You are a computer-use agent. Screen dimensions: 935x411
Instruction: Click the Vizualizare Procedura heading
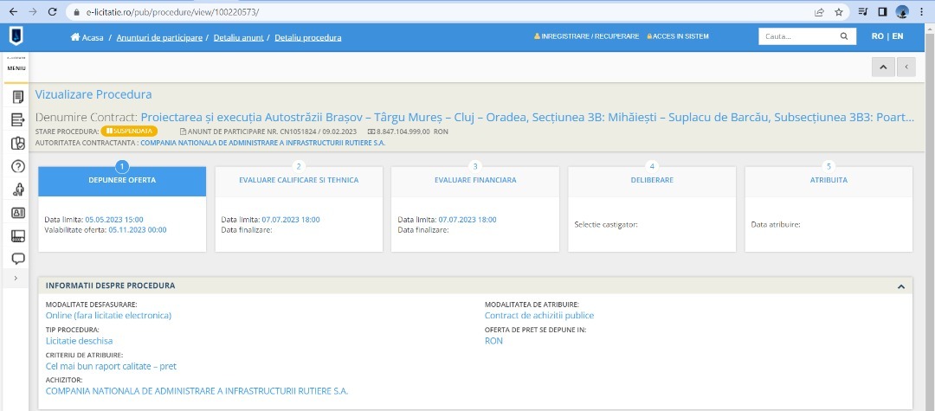click(93, 94)
